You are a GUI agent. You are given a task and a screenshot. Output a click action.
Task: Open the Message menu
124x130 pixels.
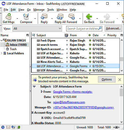point(39,10)
